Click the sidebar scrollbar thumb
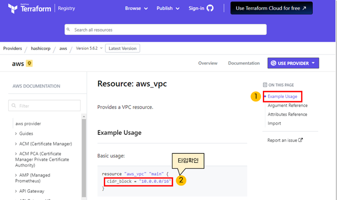This screenshot has width=337, height=200. click(x=84, y=158)
